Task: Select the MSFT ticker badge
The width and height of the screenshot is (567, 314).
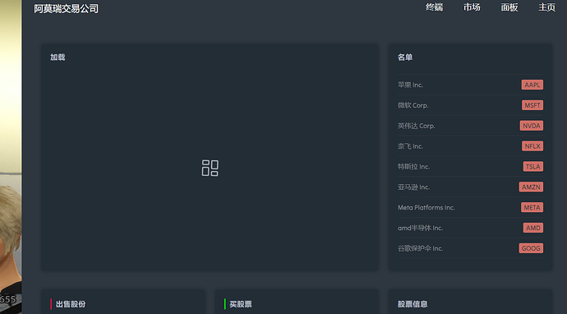Action: click(532, 105)
